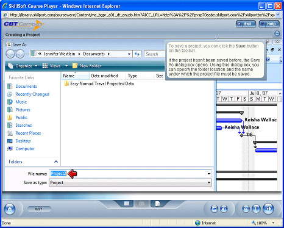
Task: Open the notes page icon in the player tray
Action: pyautogui.click(x=157, y=204)
